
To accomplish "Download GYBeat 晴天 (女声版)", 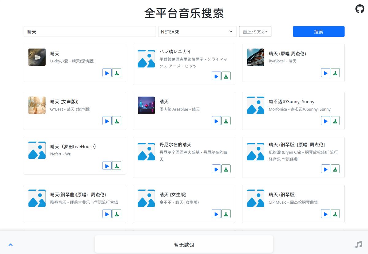I will pos(117,121).
